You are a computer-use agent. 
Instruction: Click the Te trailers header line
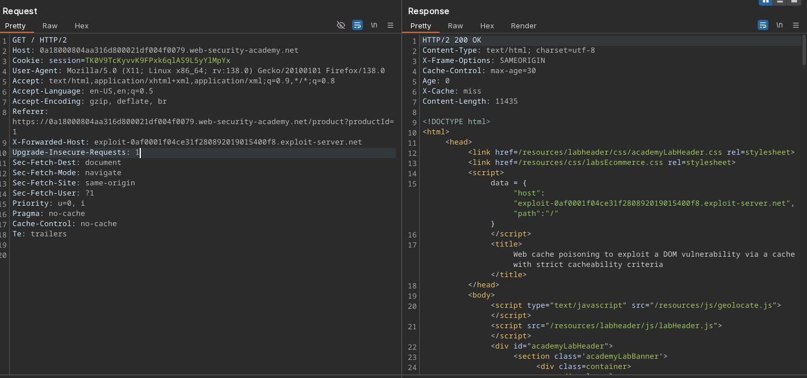pos(40,233)
